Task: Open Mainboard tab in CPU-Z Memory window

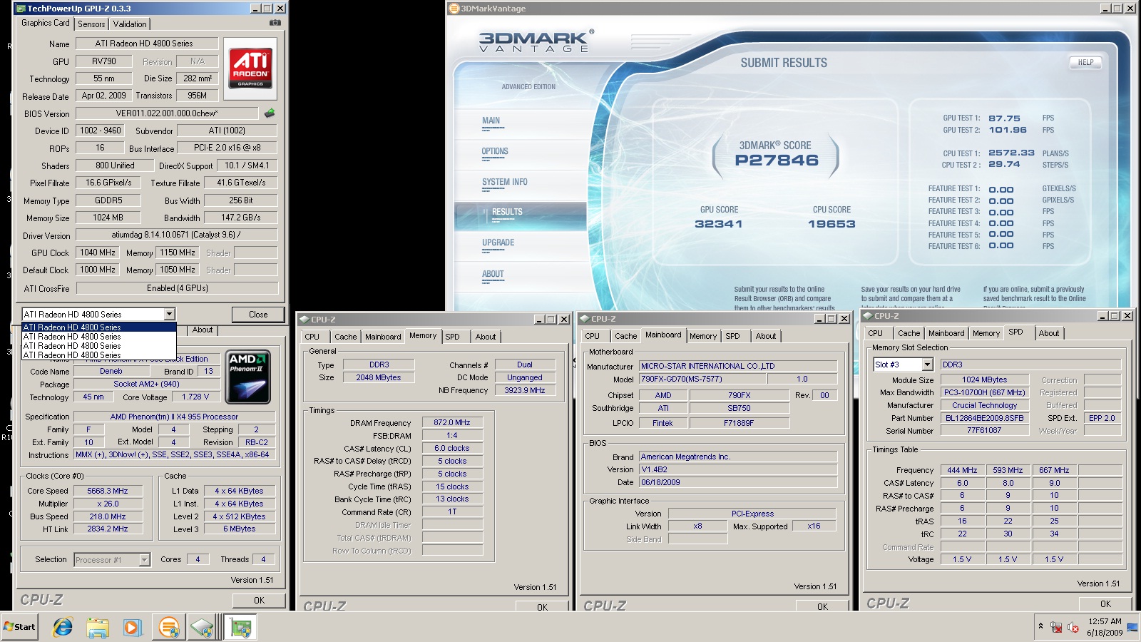Action: (x=383, y=337)
